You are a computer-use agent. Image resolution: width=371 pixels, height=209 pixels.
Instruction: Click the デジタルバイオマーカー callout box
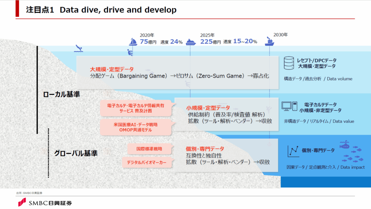pos(147,163)
